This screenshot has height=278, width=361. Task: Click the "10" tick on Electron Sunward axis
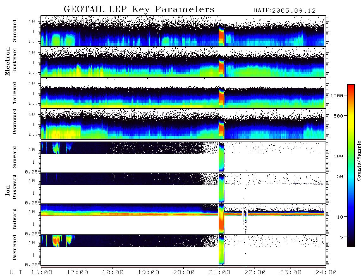[x=32, y=21]
